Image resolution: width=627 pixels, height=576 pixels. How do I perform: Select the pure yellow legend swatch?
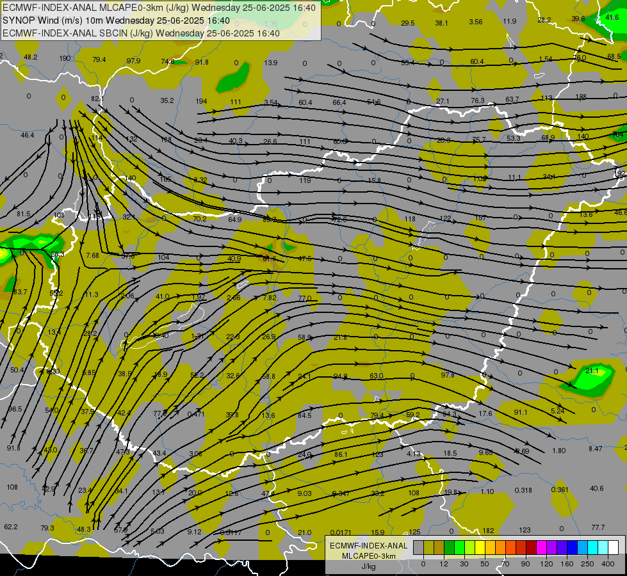point(480,547)
